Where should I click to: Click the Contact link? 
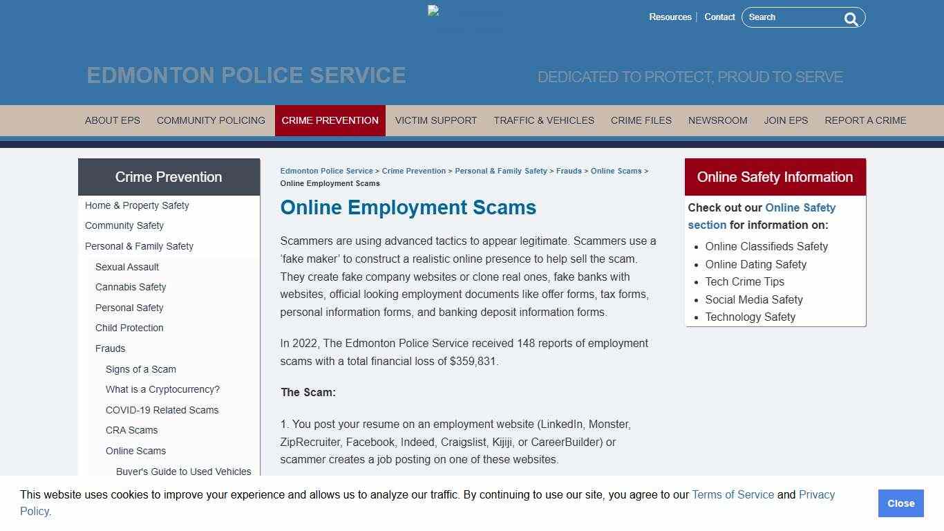[719, 17]
